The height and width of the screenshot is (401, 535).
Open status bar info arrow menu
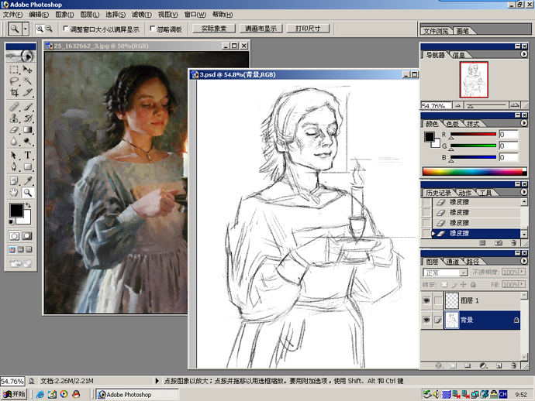tap(157, 381)
